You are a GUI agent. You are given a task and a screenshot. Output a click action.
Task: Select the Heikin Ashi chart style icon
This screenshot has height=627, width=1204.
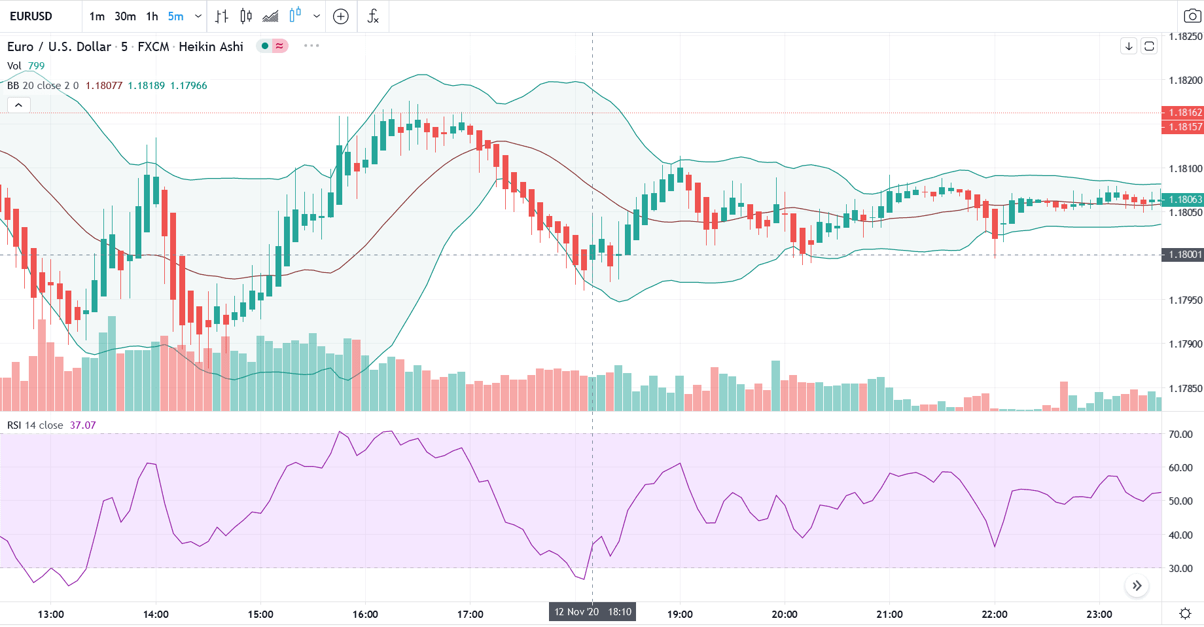pyautogui.click(x=295, y=15)
